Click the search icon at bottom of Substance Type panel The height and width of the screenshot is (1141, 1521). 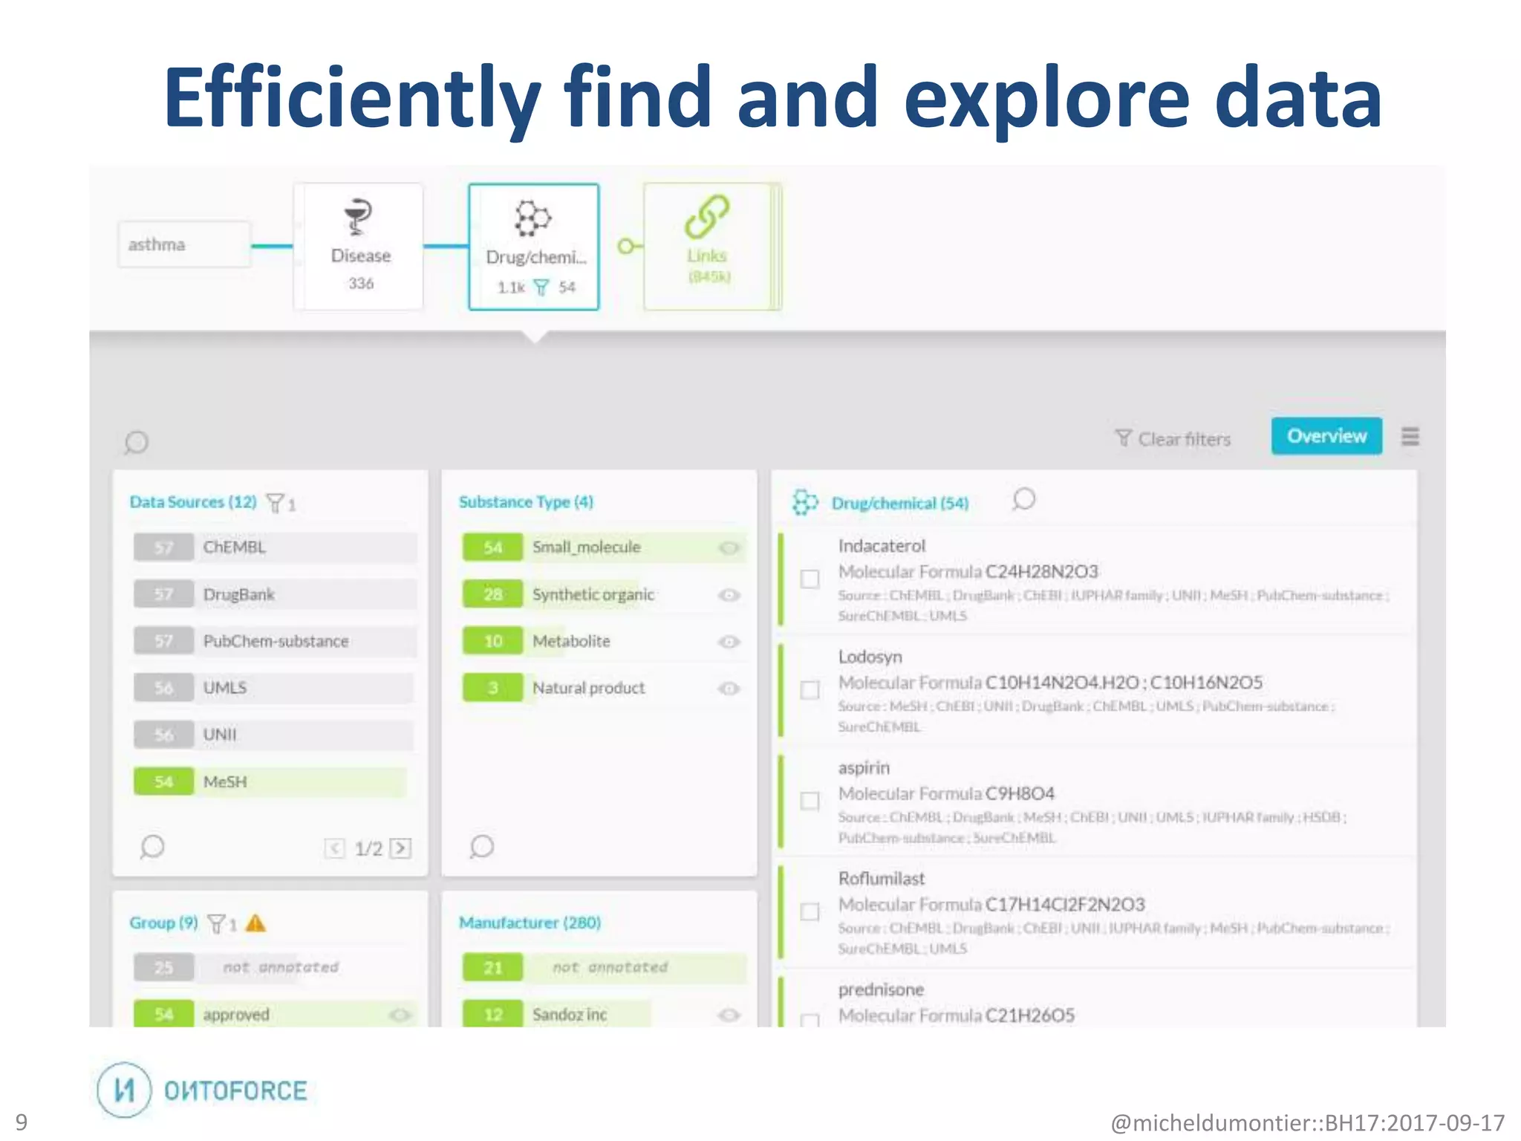click(482, 847)
